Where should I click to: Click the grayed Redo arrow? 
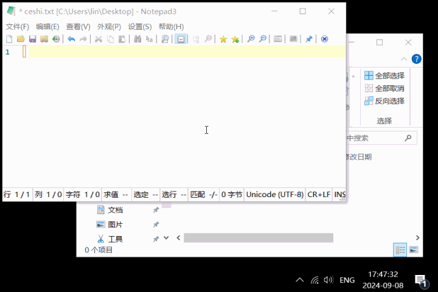[x=83, y=39]
